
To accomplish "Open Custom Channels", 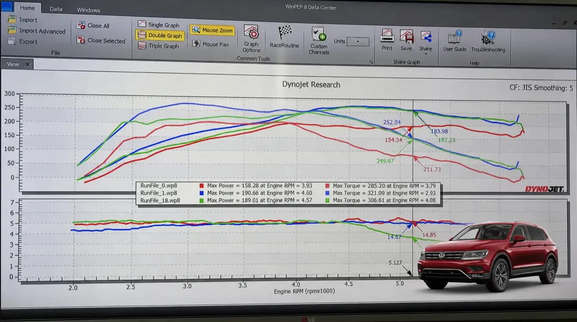I will 319,41.
